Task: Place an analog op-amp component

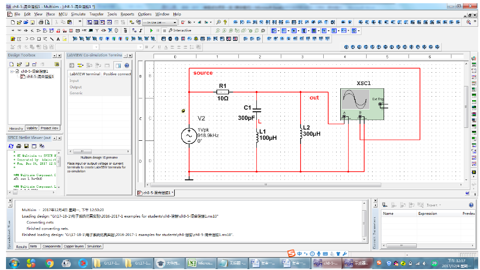Action: [x=39, y=30]
